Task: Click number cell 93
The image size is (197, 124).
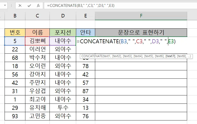Action: pyautogui.click(x=15, y=116)
